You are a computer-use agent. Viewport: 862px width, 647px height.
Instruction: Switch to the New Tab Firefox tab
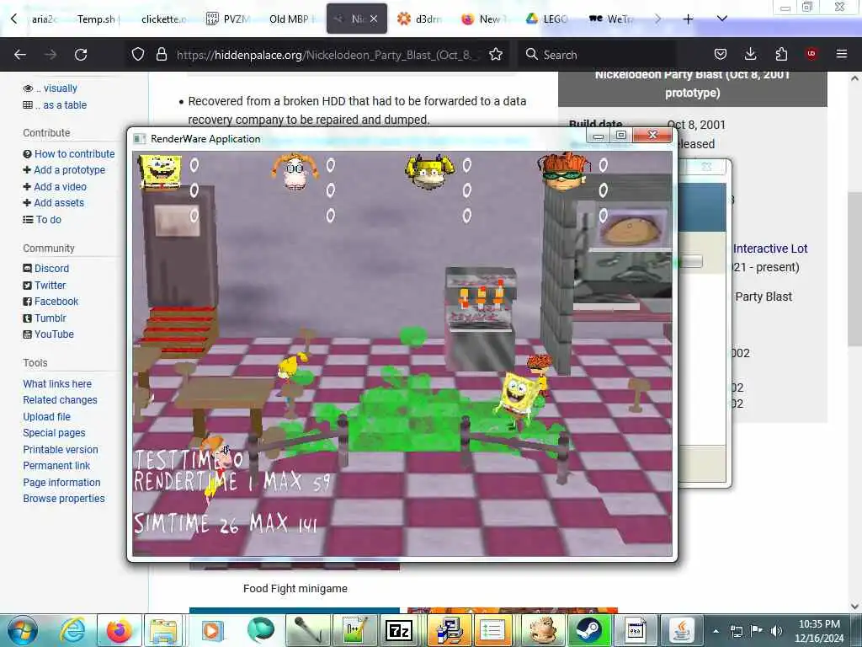pos(484,19)
